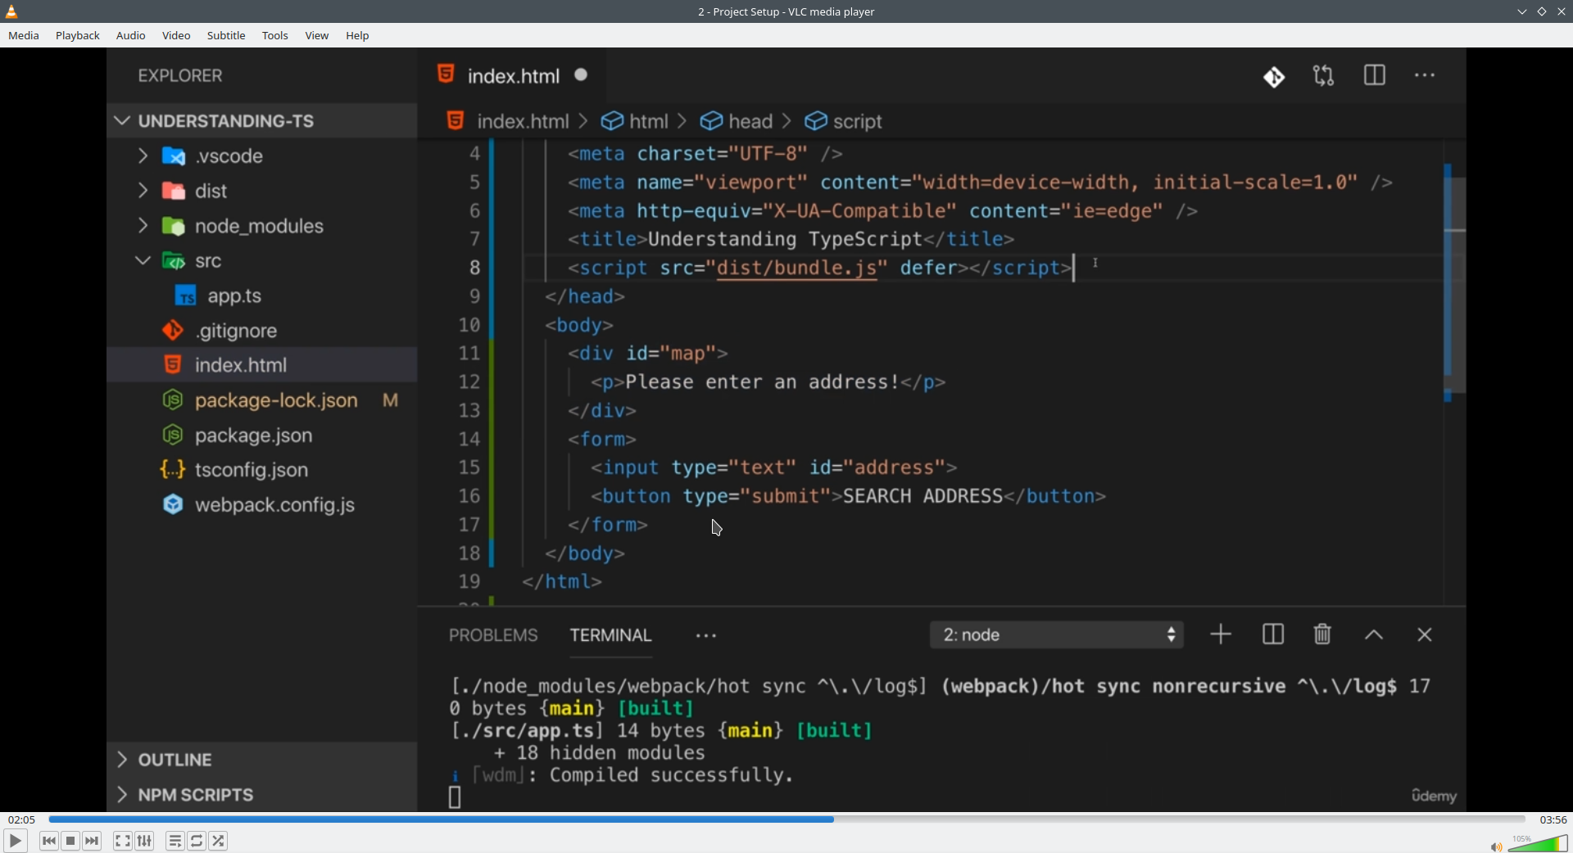Split the editor to the right
Viewport: 1573px width, 853px height.
(1375, 75)
